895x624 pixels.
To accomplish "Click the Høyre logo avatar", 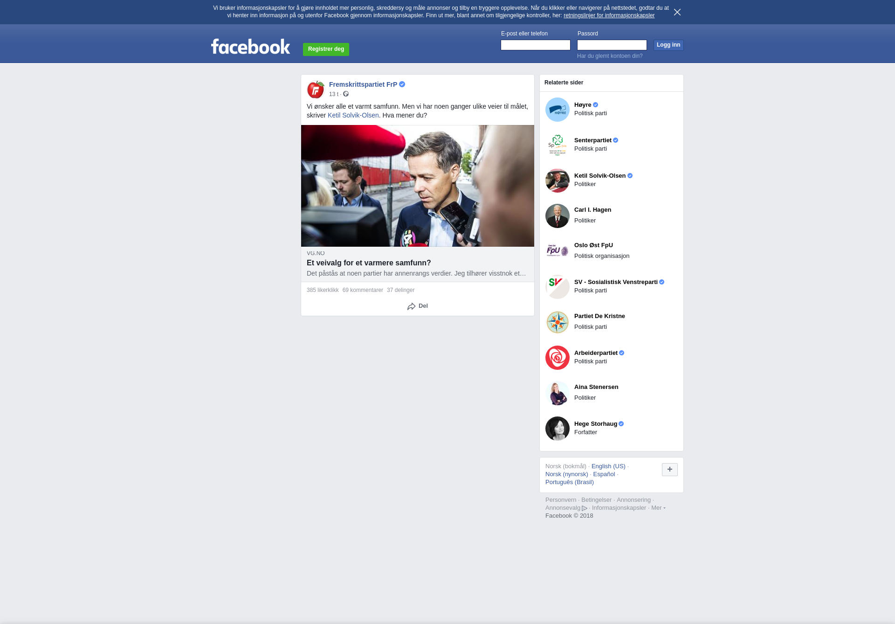I will pyautogui.click(x=558, y=110).
